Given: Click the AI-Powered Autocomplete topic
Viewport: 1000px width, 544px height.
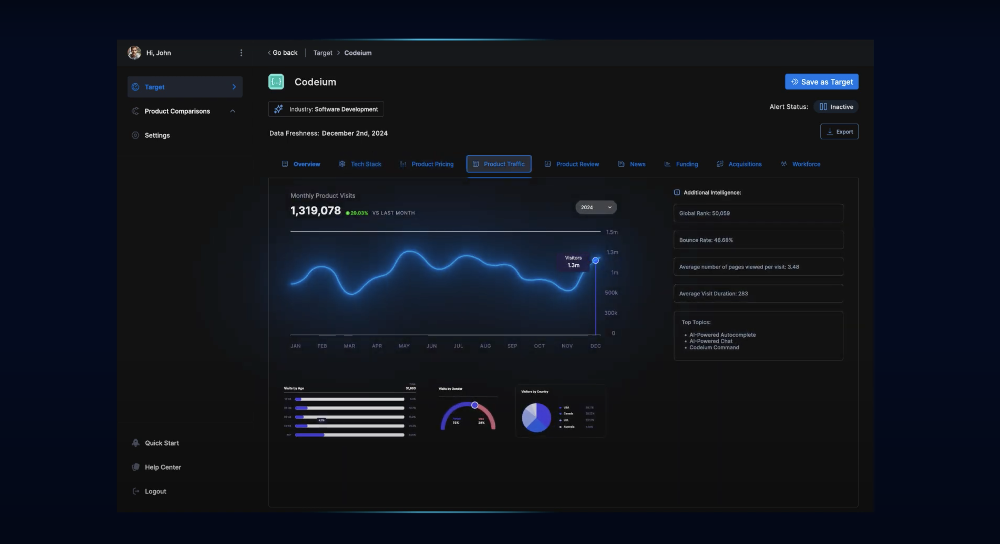Looking at the screenshot, I should pos(722,335).
